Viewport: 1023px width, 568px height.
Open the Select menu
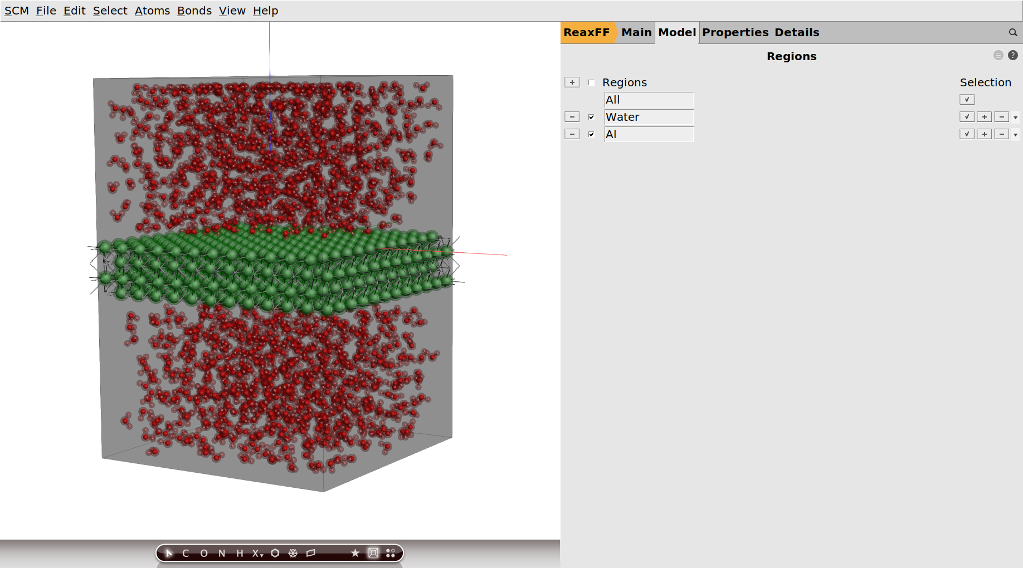[110, 11]
